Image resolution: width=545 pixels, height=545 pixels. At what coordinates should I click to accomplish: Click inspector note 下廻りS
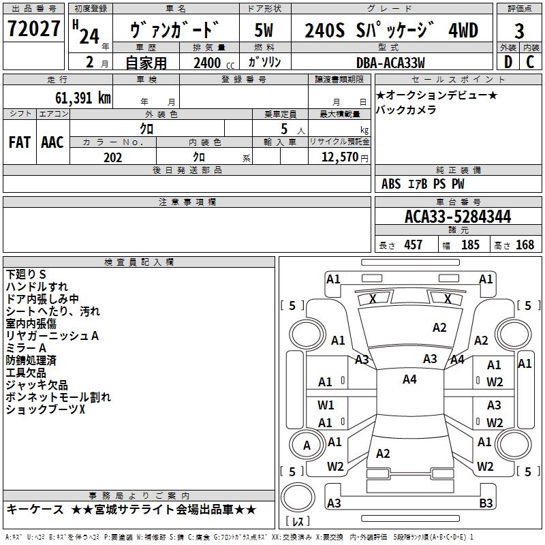pos(26,275)
